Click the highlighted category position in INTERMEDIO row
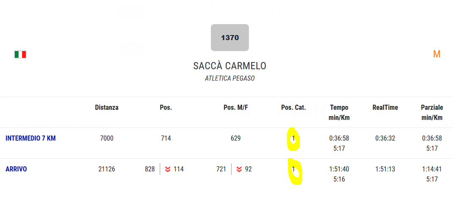The height and width of the screenshot is (198, 453). click(294, 138)
